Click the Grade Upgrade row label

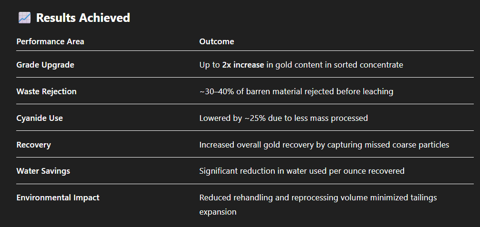point(45,65)
